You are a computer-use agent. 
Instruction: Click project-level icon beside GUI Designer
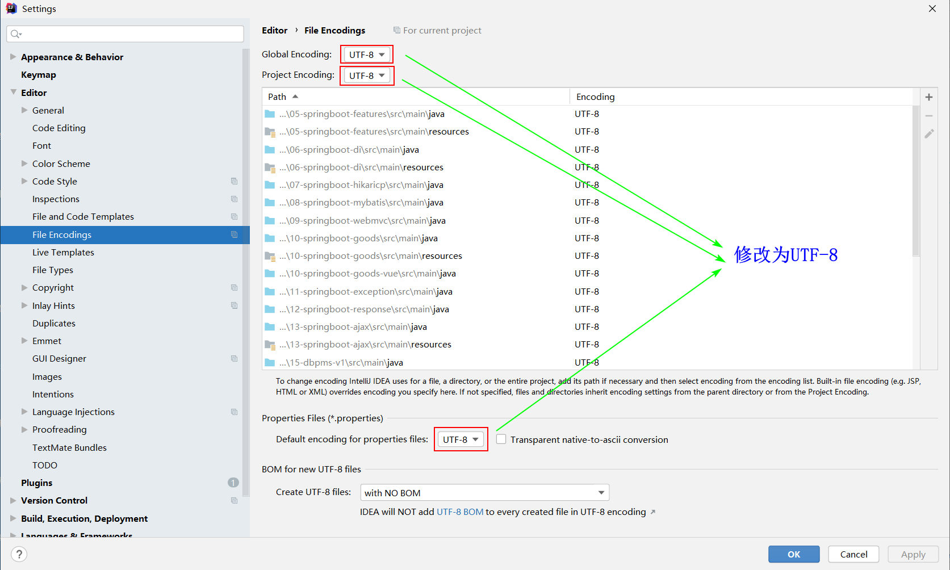coord(234,358)
